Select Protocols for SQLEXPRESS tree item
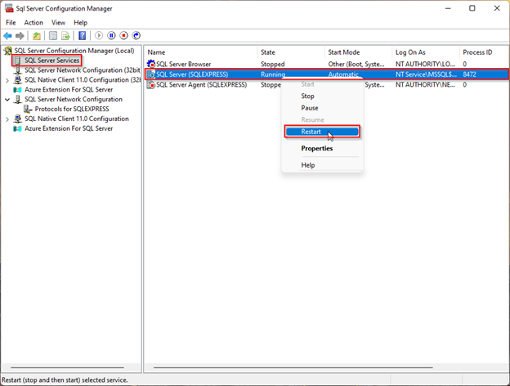Viewport: 510px width, 386px height. coord(72,109)
